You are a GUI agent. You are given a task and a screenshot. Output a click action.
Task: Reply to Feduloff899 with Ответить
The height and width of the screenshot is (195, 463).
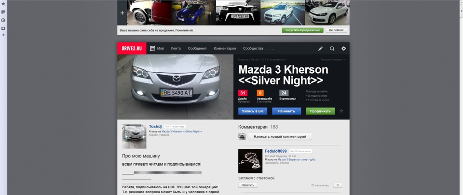pos(248,185)
